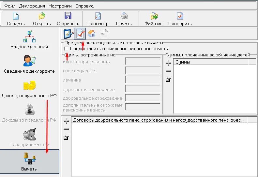The height and width of the screenshot is (177, 258).
Task: Open a declaration with Открыть icon
Action: point(42,16)
